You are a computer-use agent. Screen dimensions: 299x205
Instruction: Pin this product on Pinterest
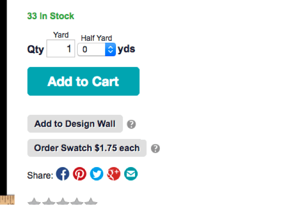tap(80, 174)
